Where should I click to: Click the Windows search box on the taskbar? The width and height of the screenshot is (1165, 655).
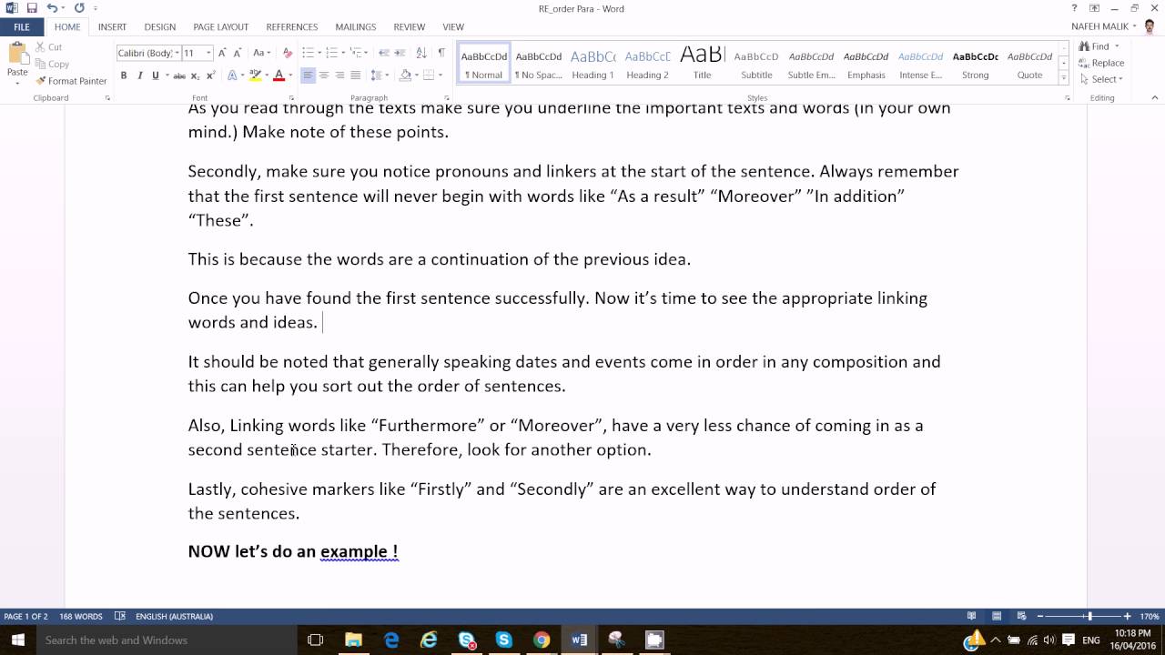click(x=166, y=640)
